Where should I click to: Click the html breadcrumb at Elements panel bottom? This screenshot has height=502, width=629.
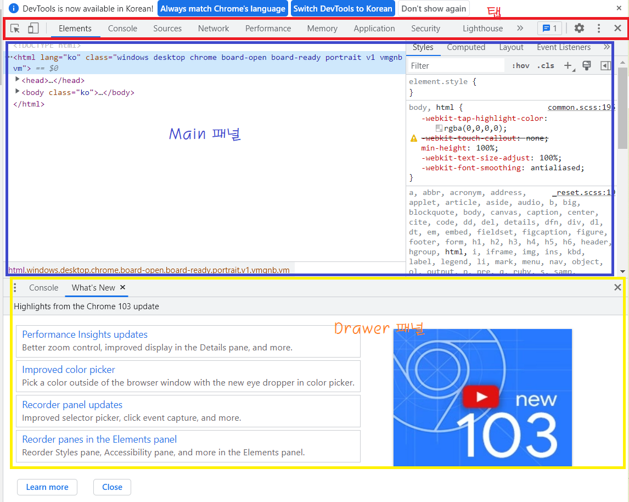149,270
